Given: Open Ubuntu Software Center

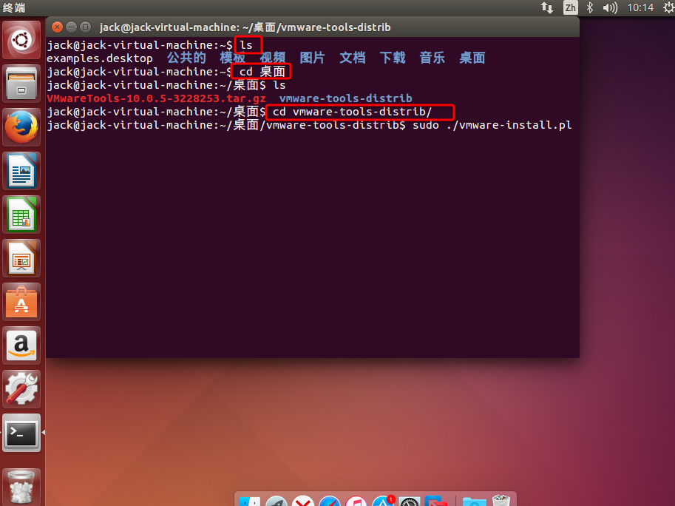Looking at the screenshot, I should pyautogui.click(x=21, y=302).
